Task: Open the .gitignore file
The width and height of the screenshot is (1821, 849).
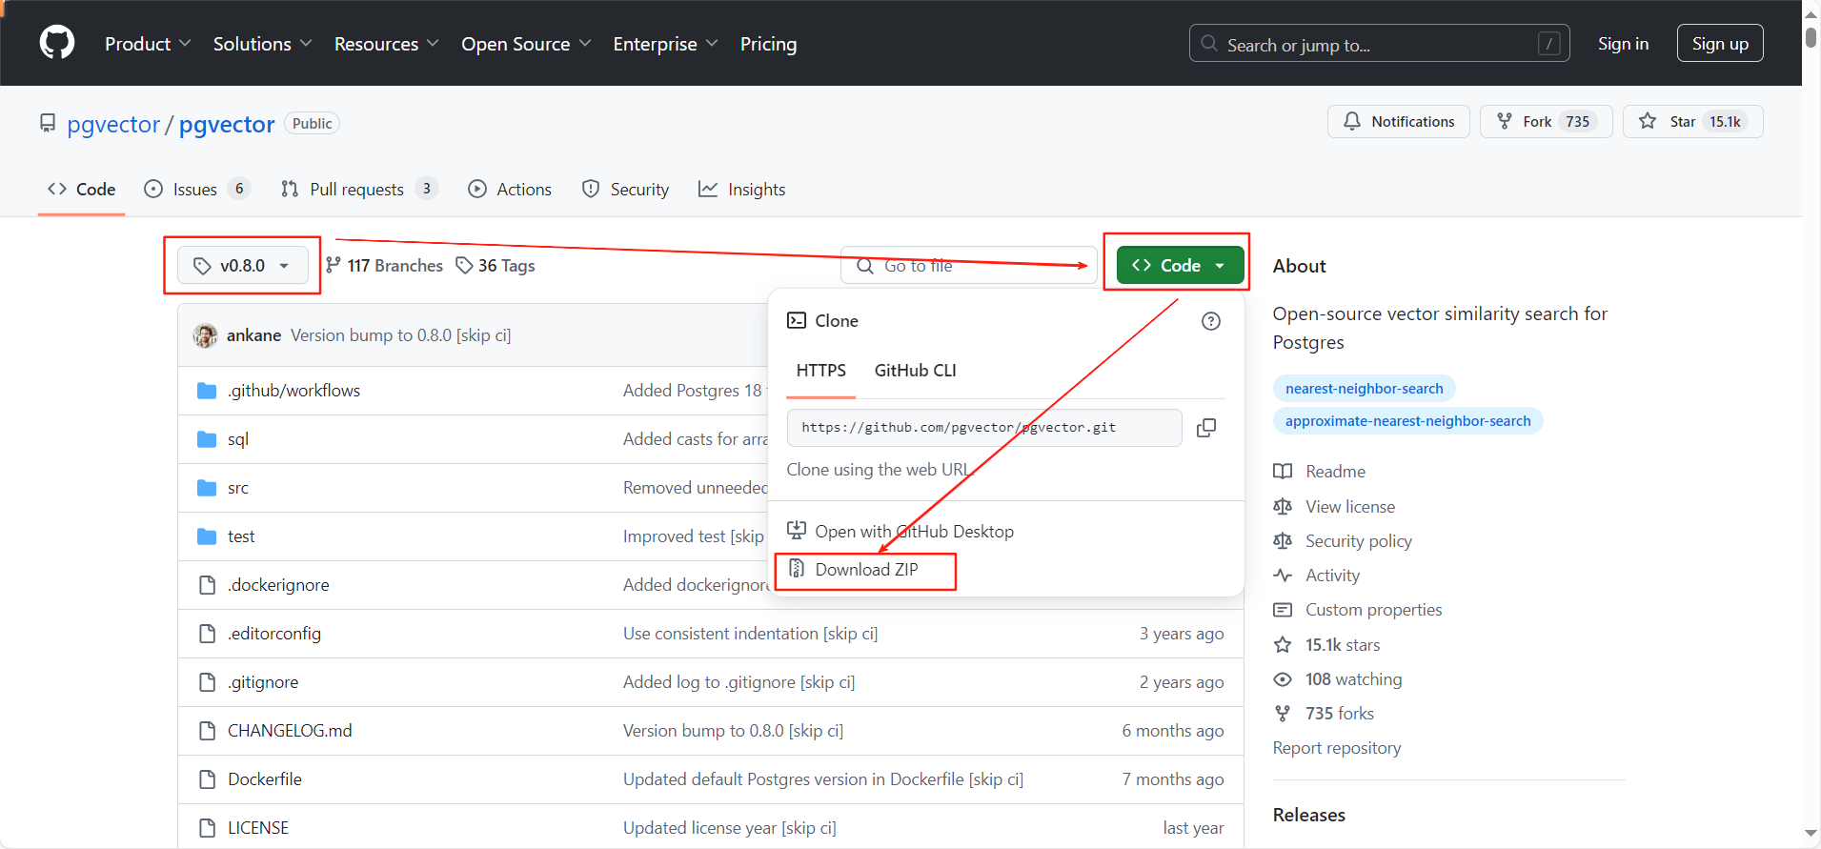Action: [x=263, y=682]
